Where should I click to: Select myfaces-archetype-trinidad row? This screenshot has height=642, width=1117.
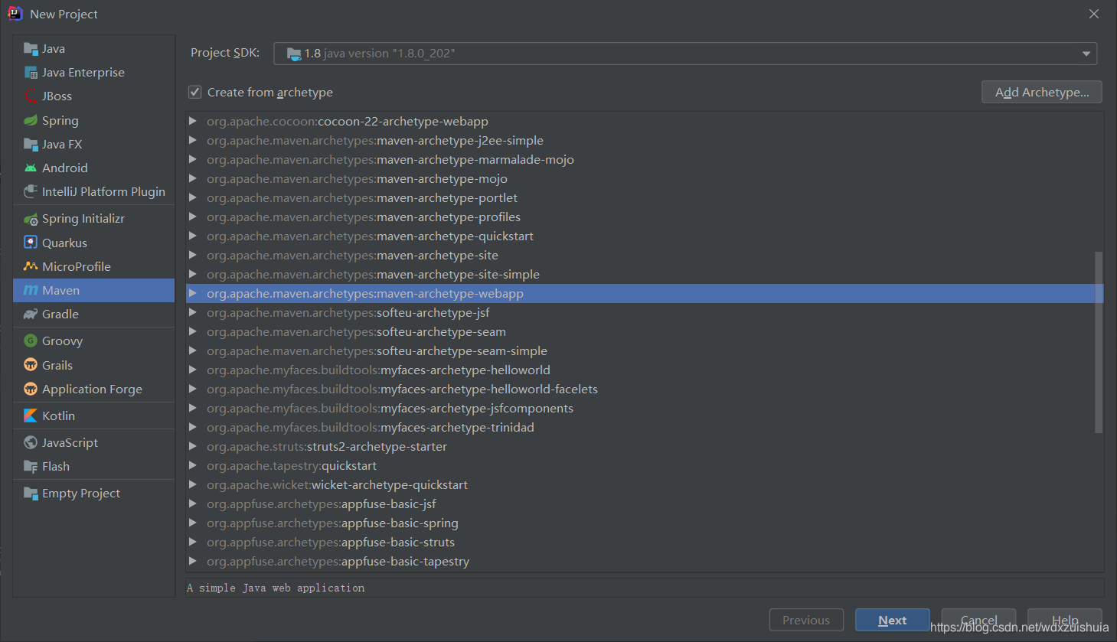coord(645,427)
